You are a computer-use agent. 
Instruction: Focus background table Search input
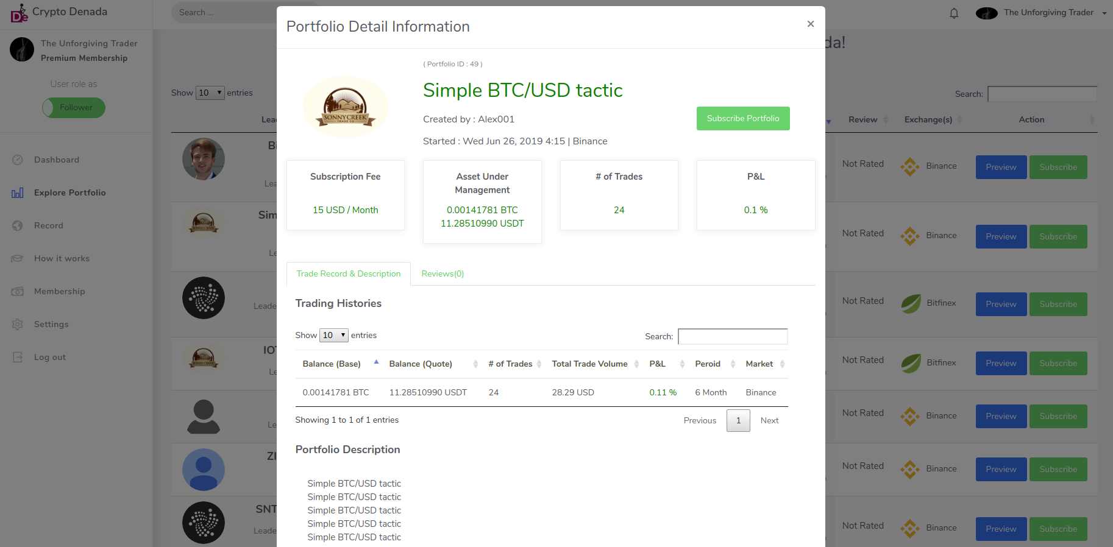click(1042, 94)
